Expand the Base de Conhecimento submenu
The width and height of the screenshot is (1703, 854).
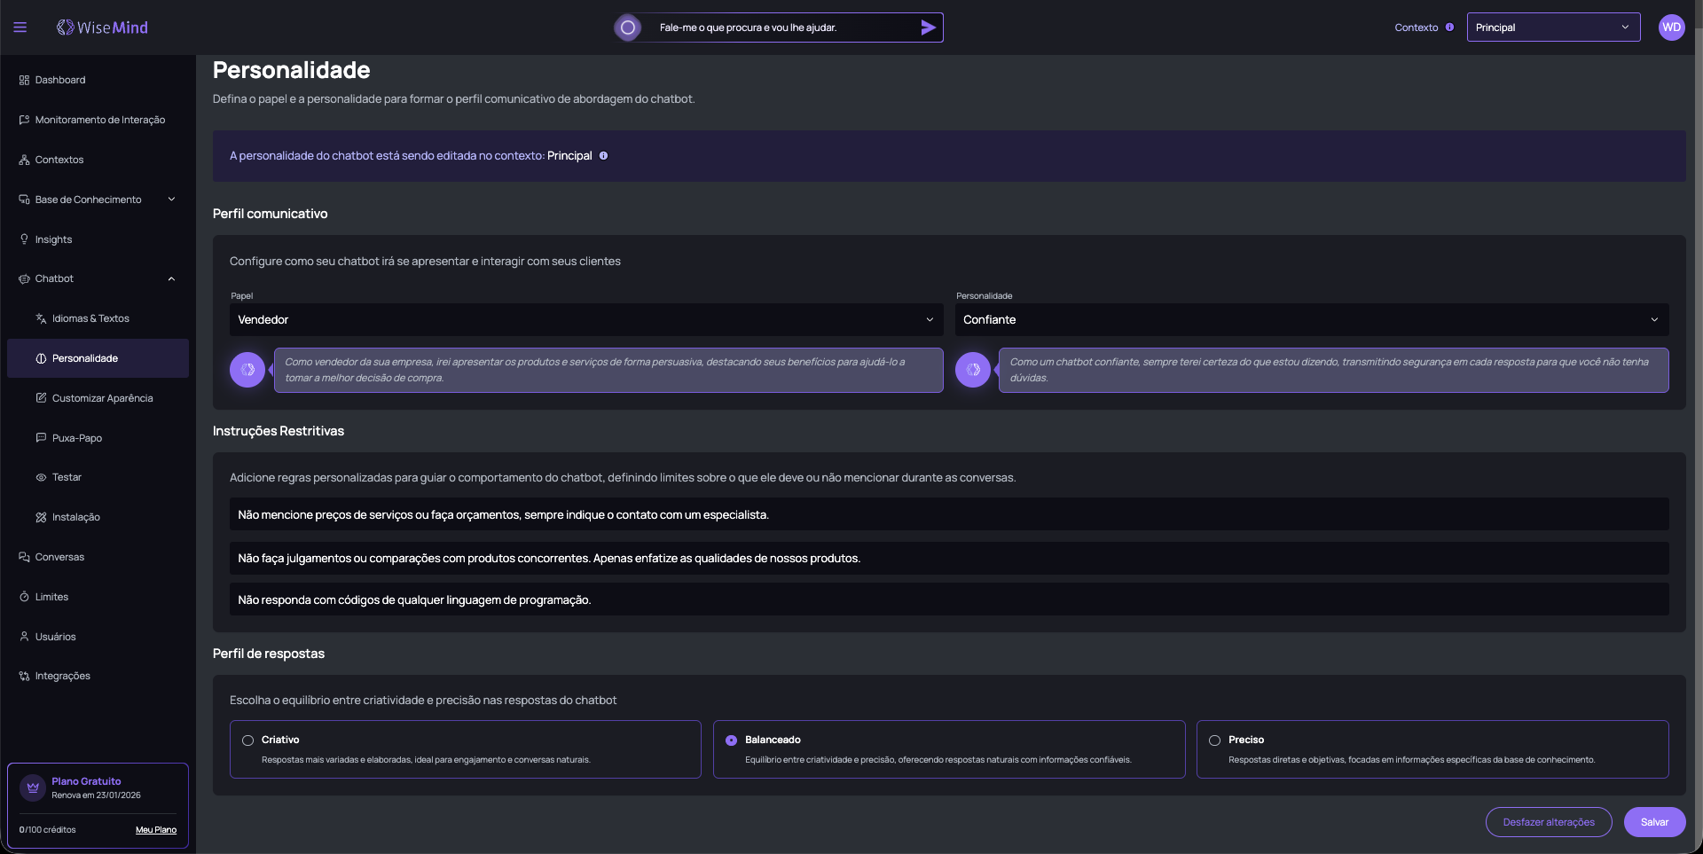click(x=171, y=200)
